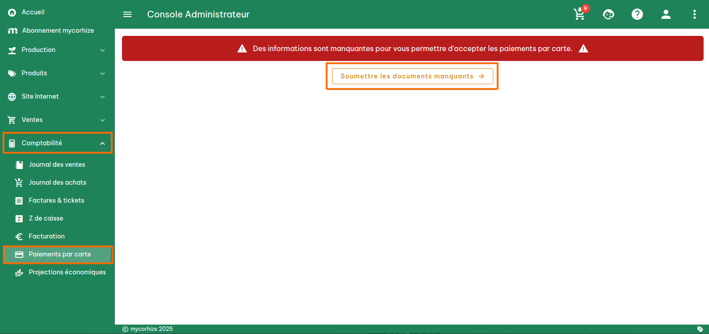Click the Projections économiques chart icon
Screen dimensions: 709x334
(19, 273)
